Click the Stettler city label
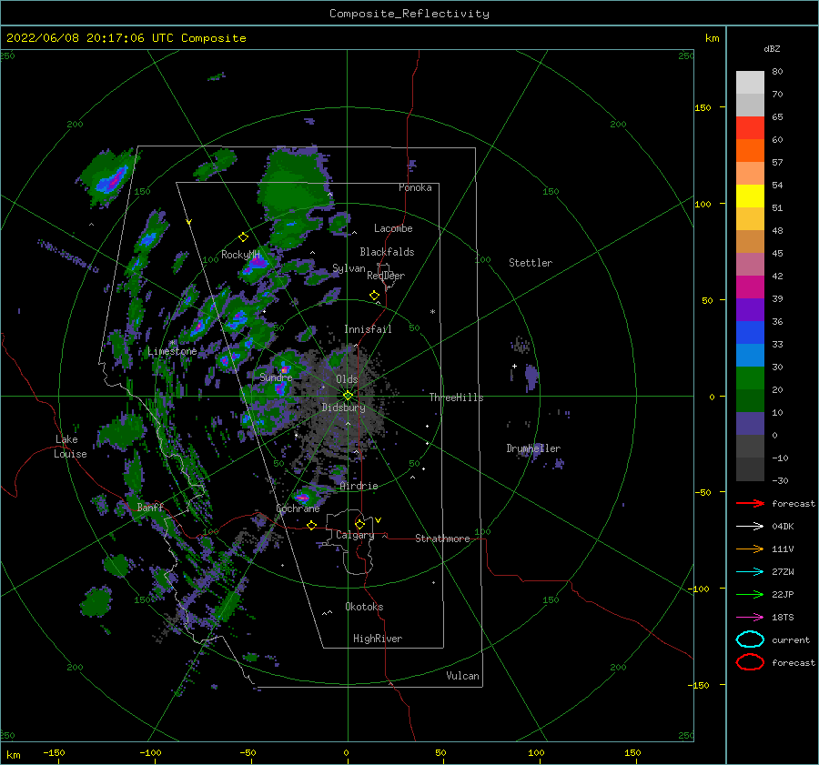 tap(531, 263)
